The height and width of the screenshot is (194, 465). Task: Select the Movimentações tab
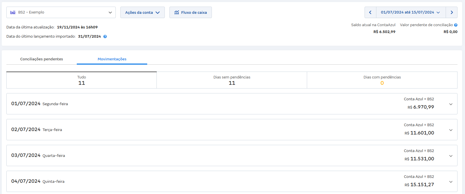[x=112, y=59]
